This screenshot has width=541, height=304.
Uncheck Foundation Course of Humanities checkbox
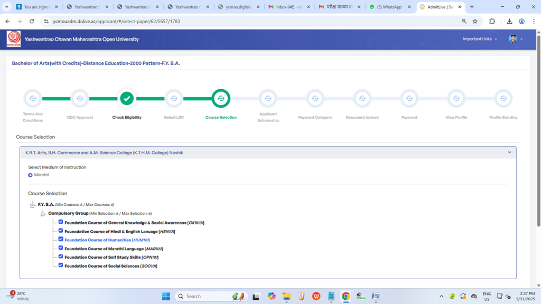[x=61, y=239]
